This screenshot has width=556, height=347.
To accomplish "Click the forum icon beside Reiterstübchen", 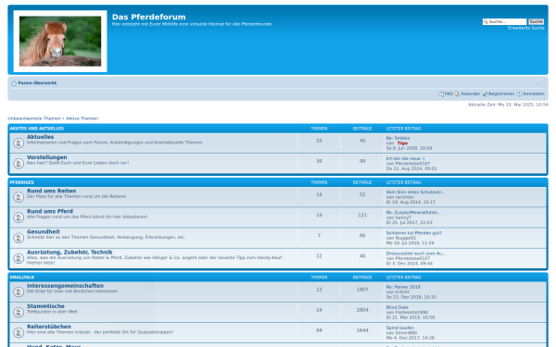I will click(19, 333).
